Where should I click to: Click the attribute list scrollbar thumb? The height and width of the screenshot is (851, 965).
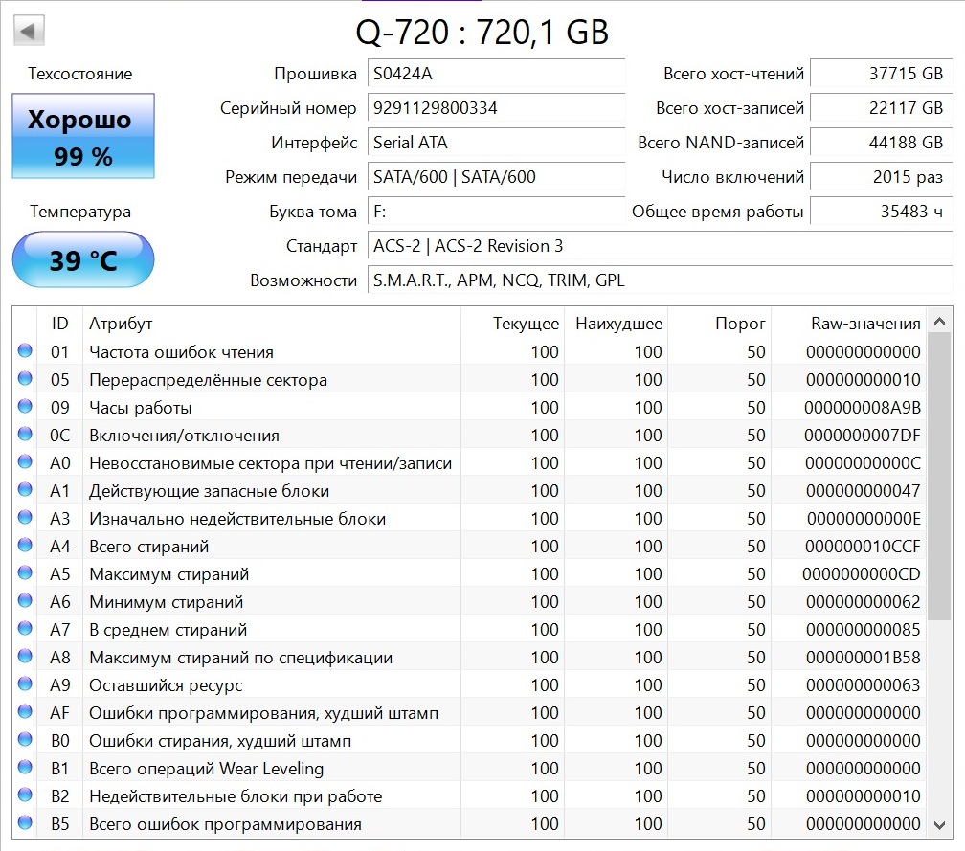point(939,477)
